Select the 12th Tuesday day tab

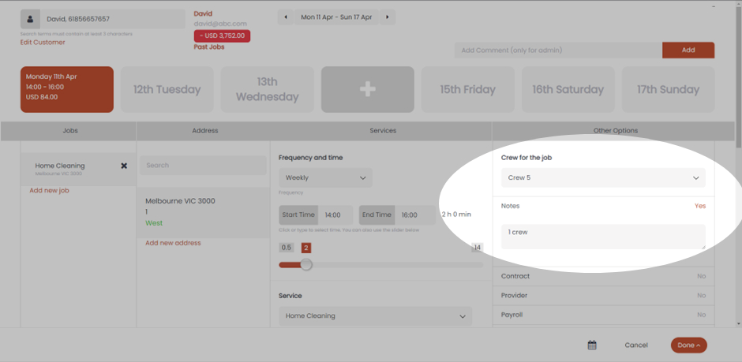(167, 89)
